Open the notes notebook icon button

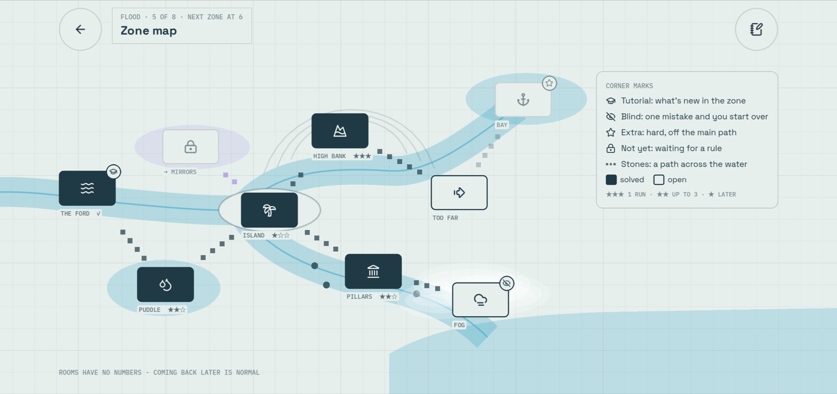coord(756,29)
